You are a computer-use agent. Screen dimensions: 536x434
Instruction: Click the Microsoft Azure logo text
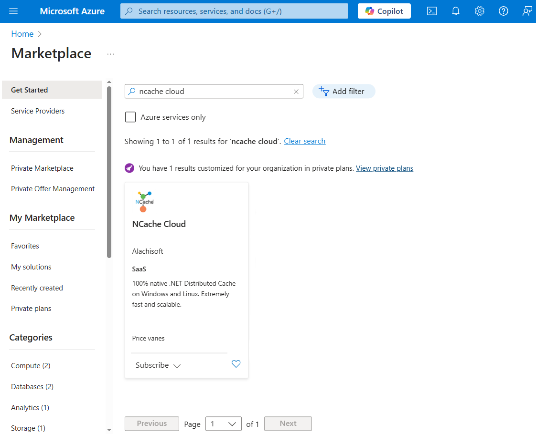[x=72, y=11]
